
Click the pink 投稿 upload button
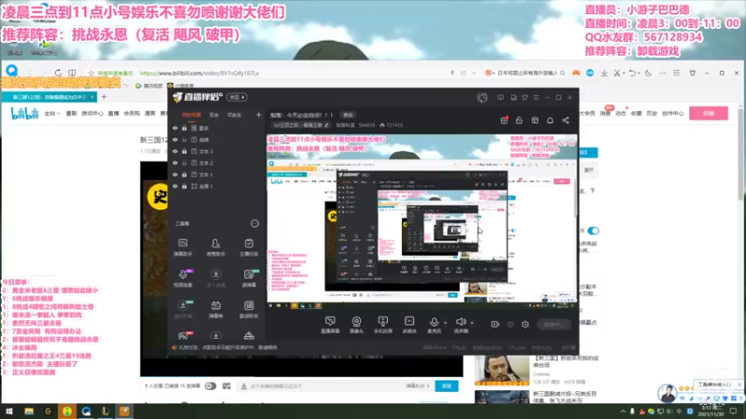click(x=709, y=114)
